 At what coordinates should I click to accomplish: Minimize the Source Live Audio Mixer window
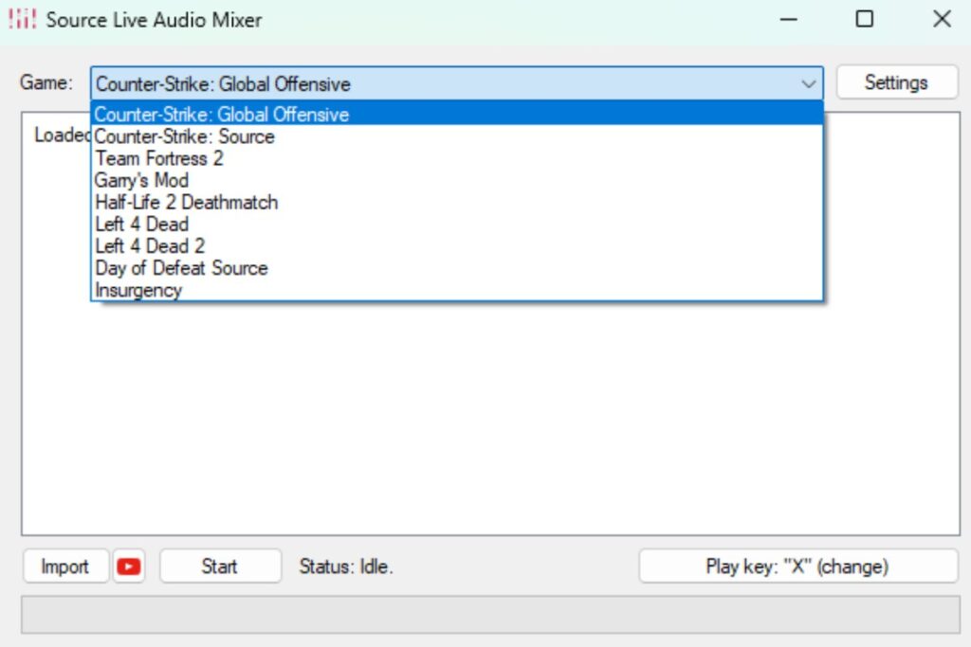pyautogui.click(x=788, y=19)
